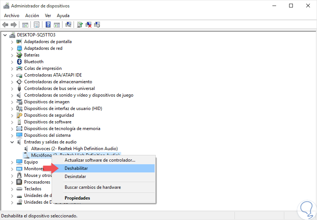Image resolution: width=317 pixels, height=220 pixels.
Task: Click the USB Controladoras de bus serie icon
Action: click(x=19, y=88)
